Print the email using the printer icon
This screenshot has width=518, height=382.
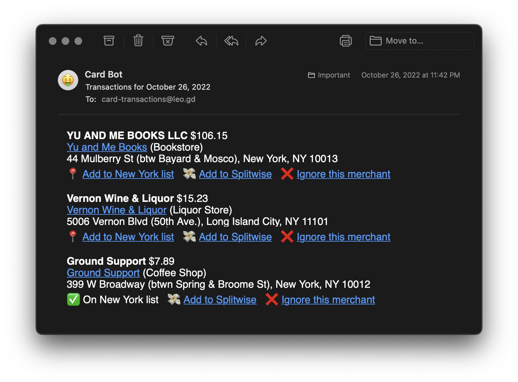click(x=346, y=41)
